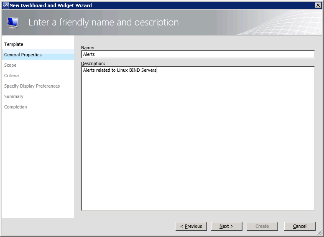324x237 pixels.
Task: Close the New Dashboard and Widget Wizard
Action: point(318,5)
